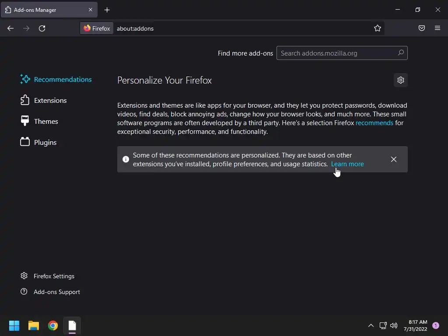Click the Search addons.mozilla.org field

[342, 53]
